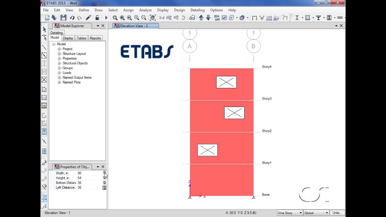The width and height of the screenshot is (386, 217).
Task: Open the Draw menu
Action: (x=99, y=10)
